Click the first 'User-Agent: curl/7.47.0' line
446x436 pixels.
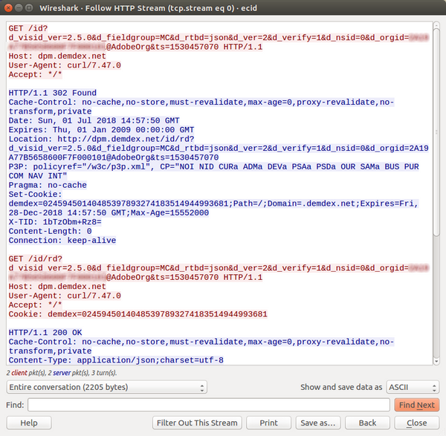point(65,65)
